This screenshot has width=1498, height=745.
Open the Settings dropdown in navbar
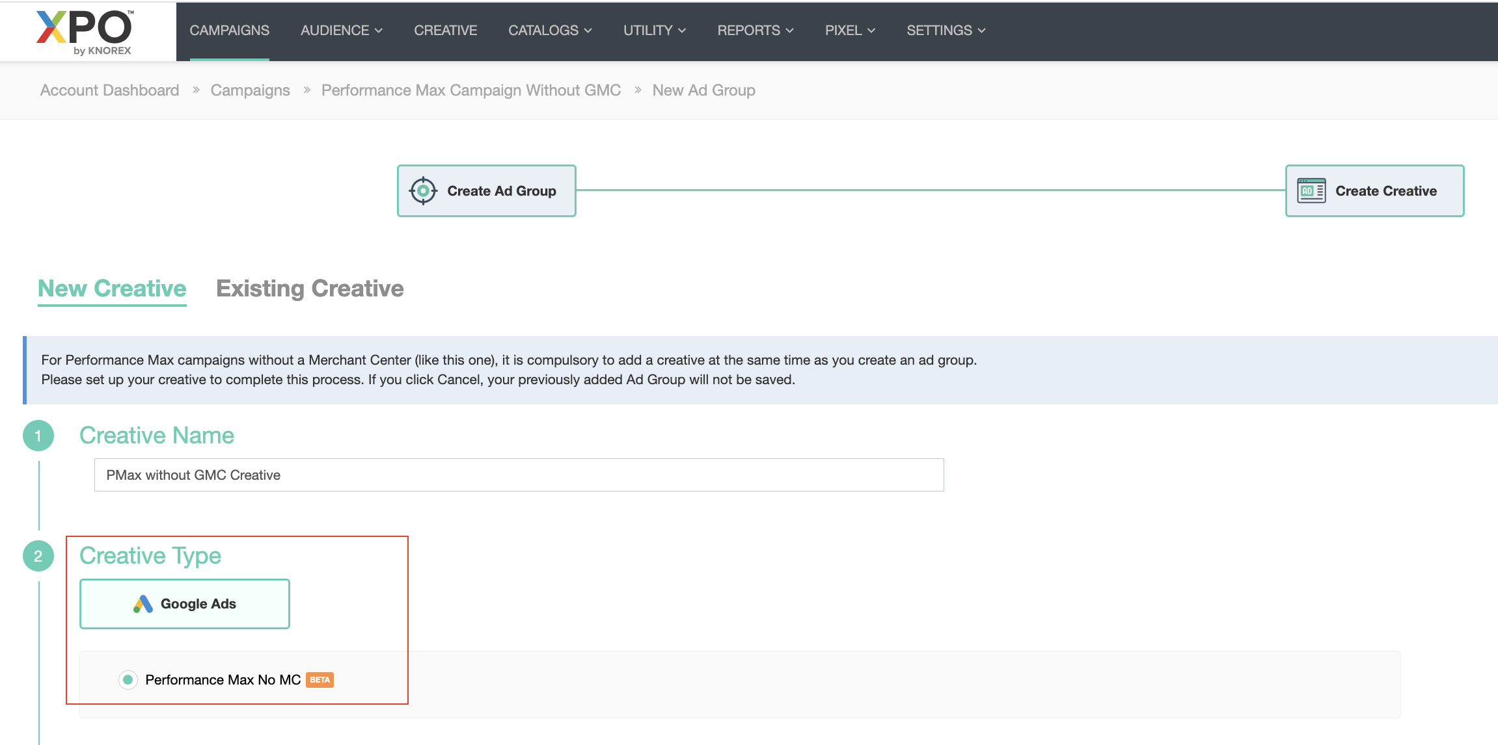(946, 31)
